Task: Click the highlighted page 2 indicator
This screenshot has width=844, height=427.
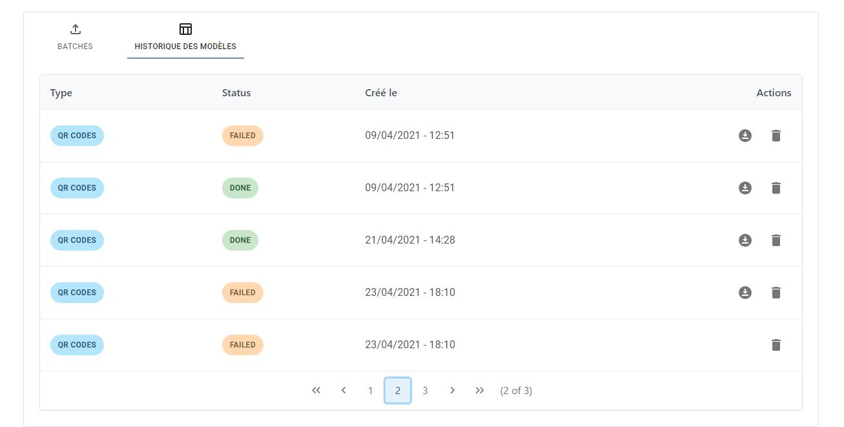Action: click(398, 390)
